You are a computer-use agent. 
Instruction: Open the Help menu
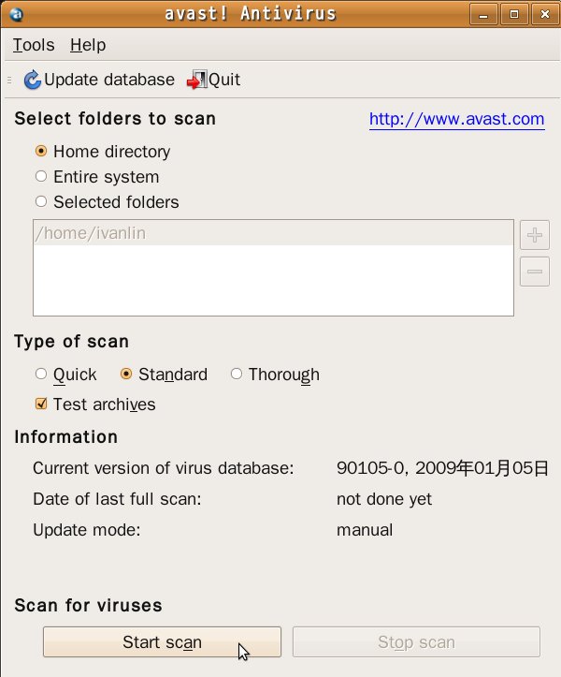[x=88, y=45]
